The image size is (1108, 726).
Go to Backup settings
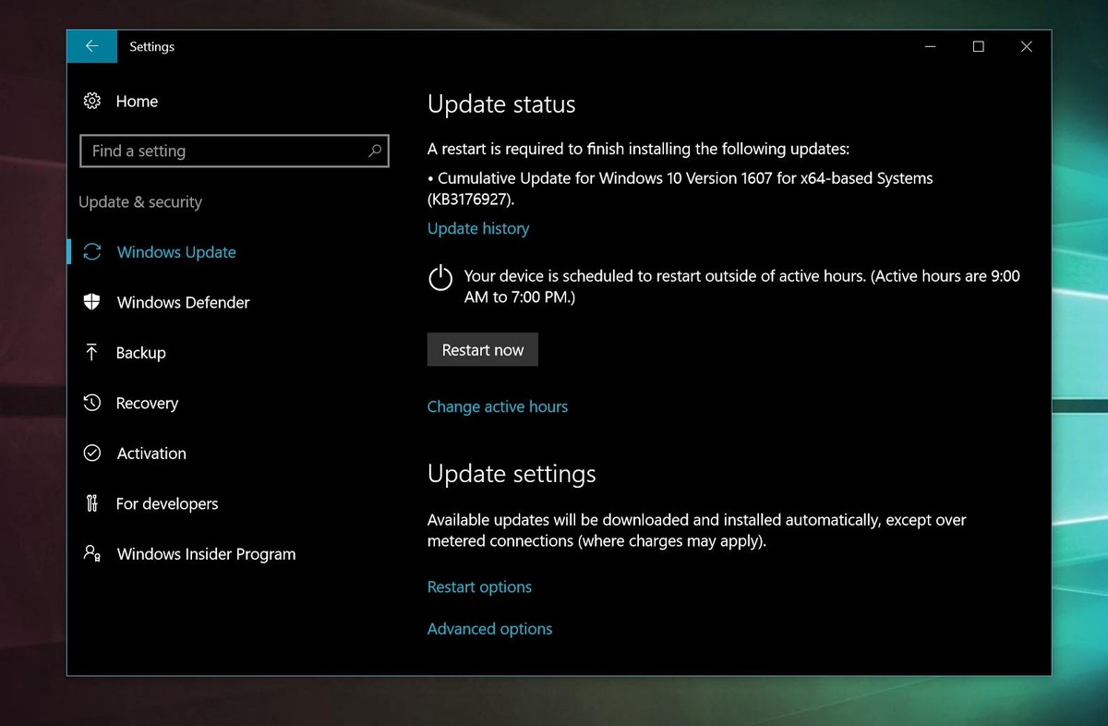click(140, 352)
